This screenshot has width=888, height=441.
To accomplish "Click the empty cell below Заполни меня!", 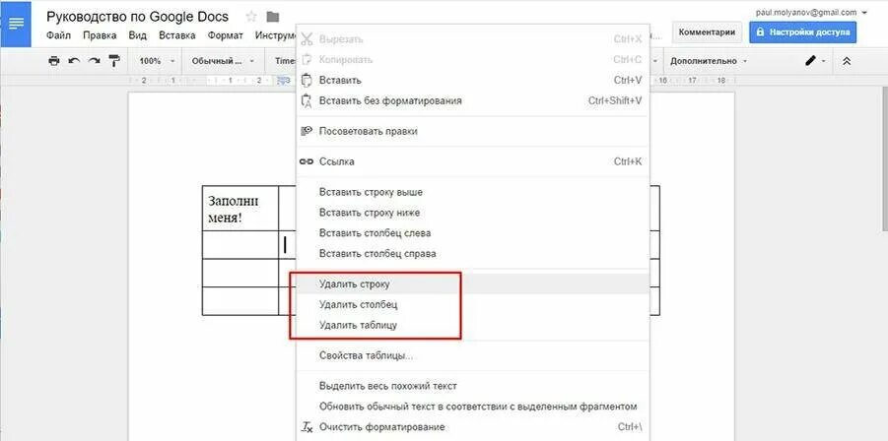I will pyautogui.click(x=240, y=245).
